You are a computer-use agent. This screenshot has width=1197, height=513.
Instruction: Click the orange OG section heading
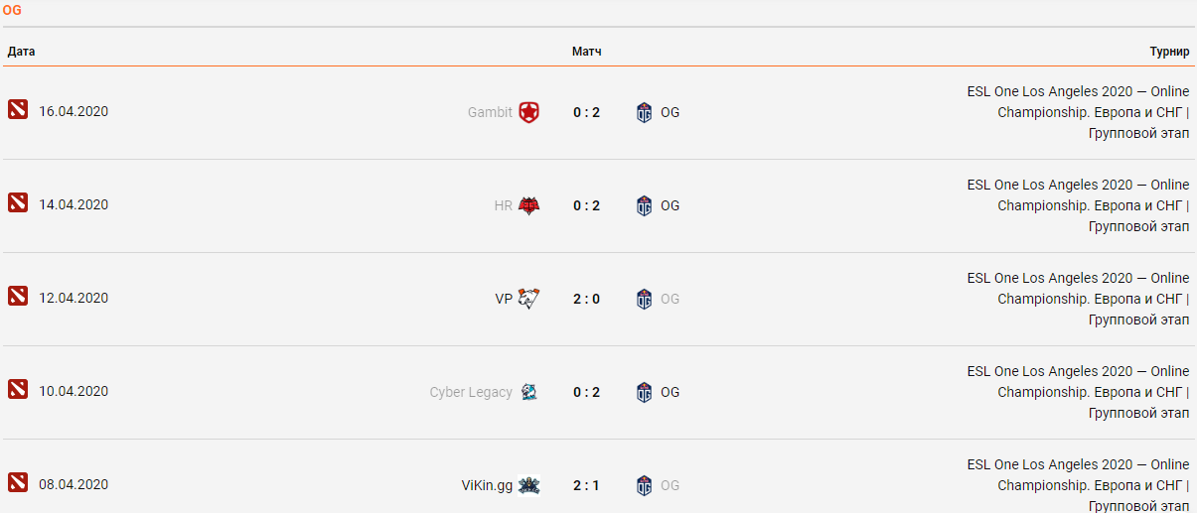[12, 10]
